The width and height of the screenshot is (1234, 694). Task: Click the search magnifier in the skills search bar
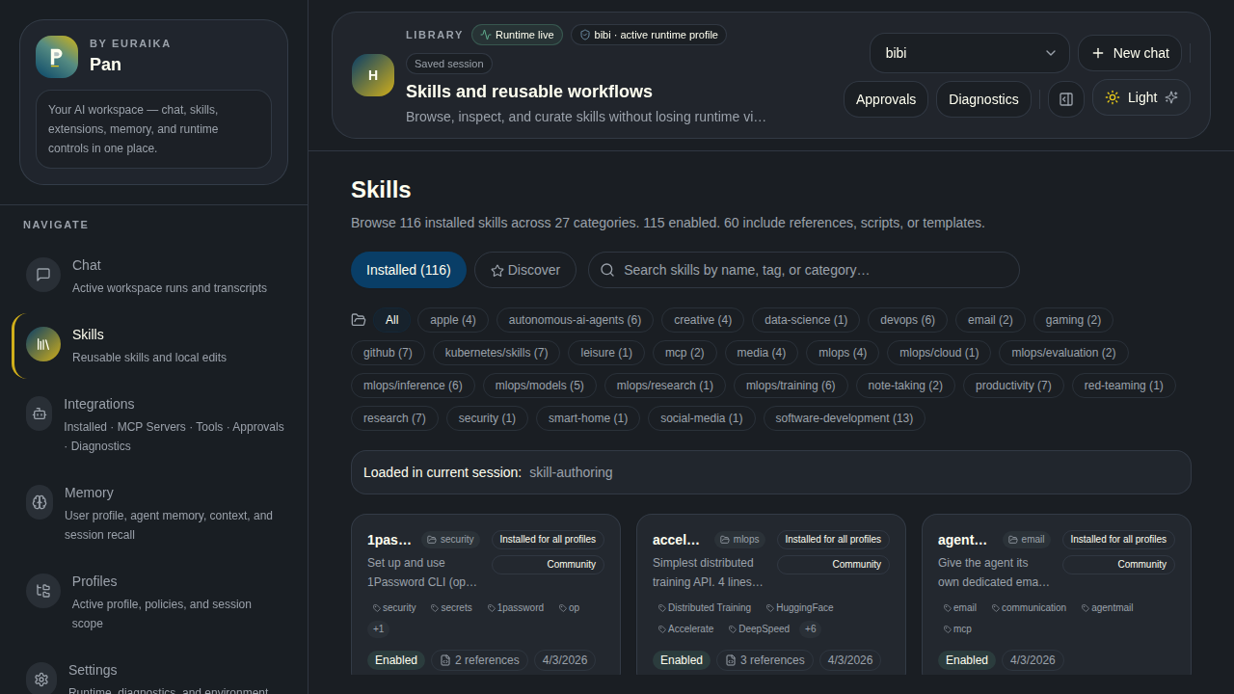pyautogui.click(x=607, y=270)
